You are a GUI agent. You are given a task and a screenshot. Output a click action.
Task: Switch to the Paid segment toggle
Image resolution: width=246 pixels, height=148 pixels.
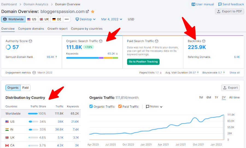25,88
